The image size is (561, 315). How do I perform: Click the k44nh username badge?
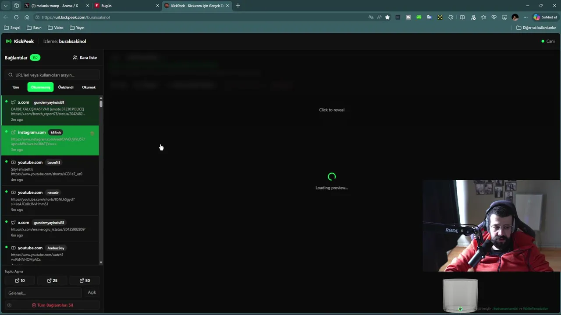click(x=56, y=132)
